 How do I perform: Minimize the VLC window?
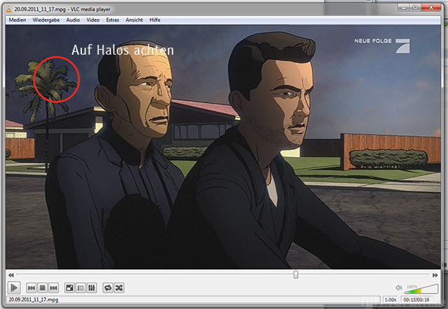click(404, 8)
